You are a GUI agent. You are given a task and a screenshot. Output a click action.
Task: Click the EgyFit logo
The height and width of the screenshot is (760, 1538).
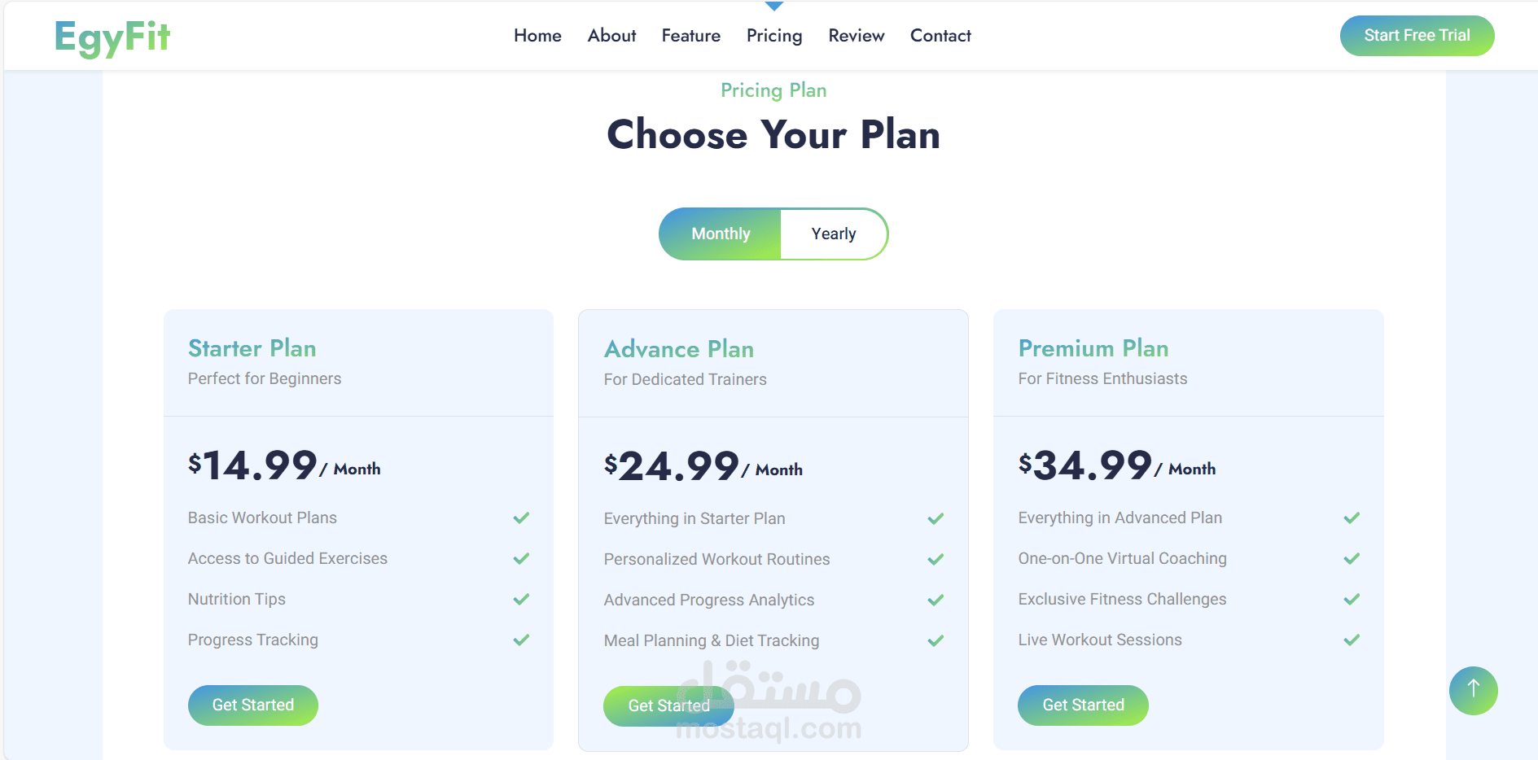(112, 37)
